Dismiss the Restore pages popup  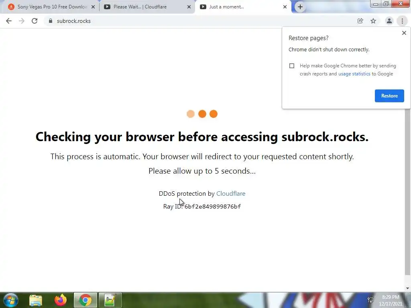click(404, 33)
